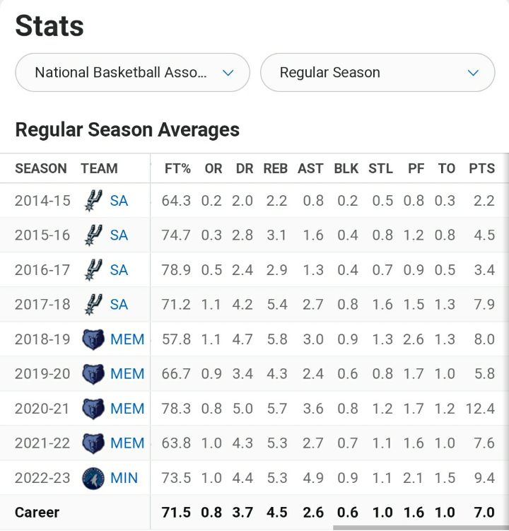Click the Spurs logo in the 2014-15 row

click(x=93, y=201)
